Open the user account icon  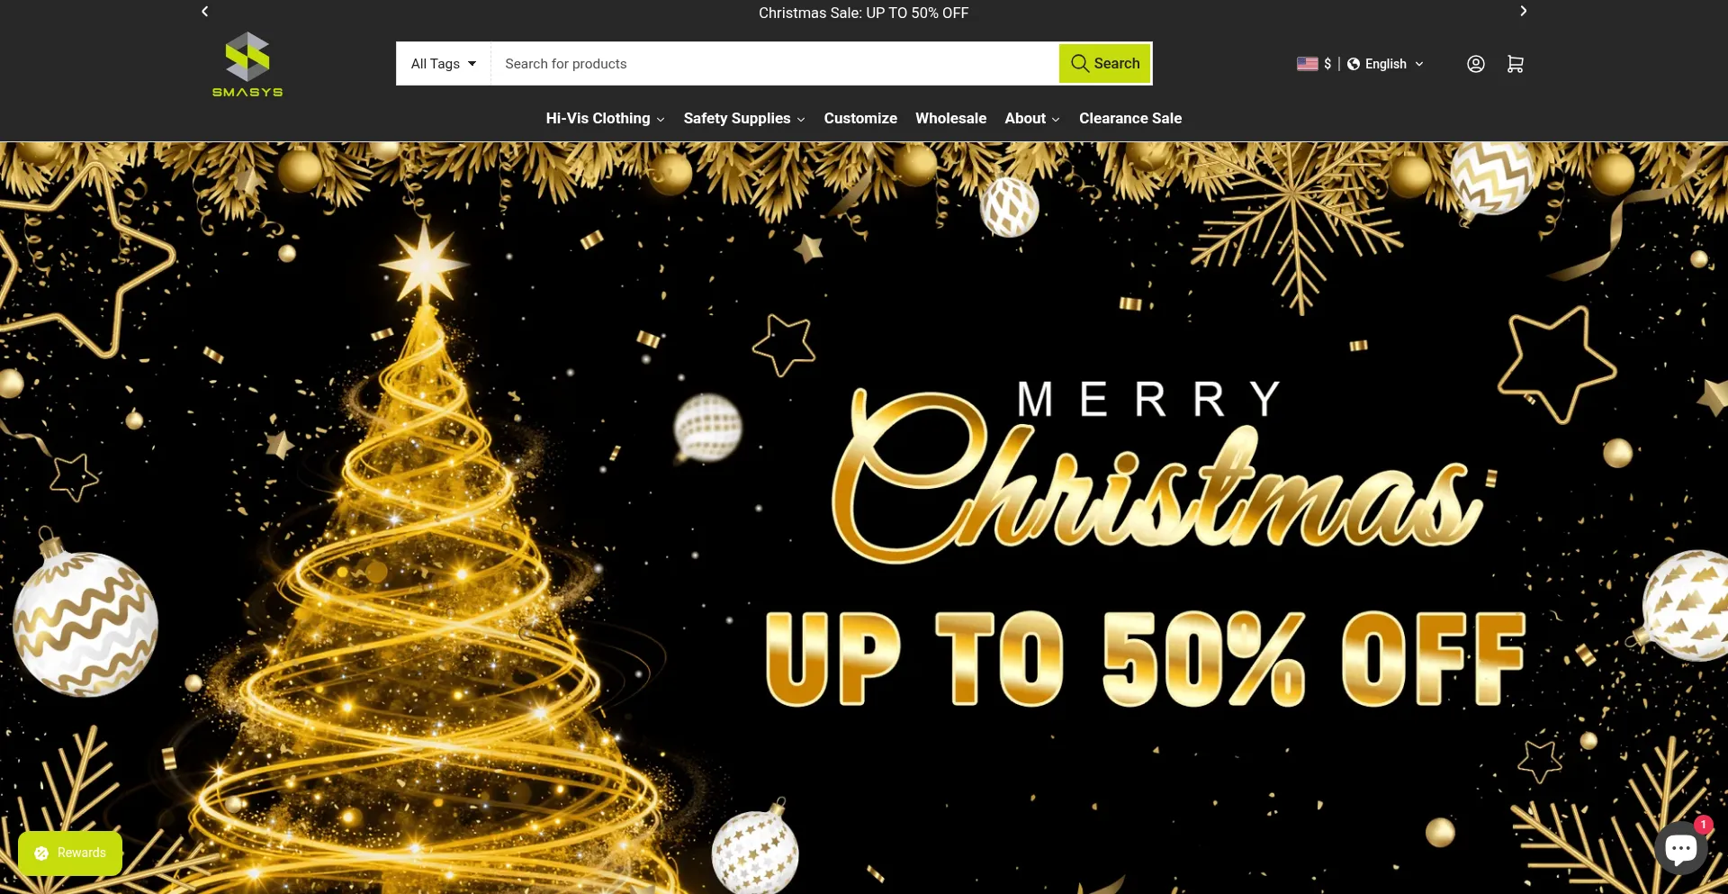1476,64
